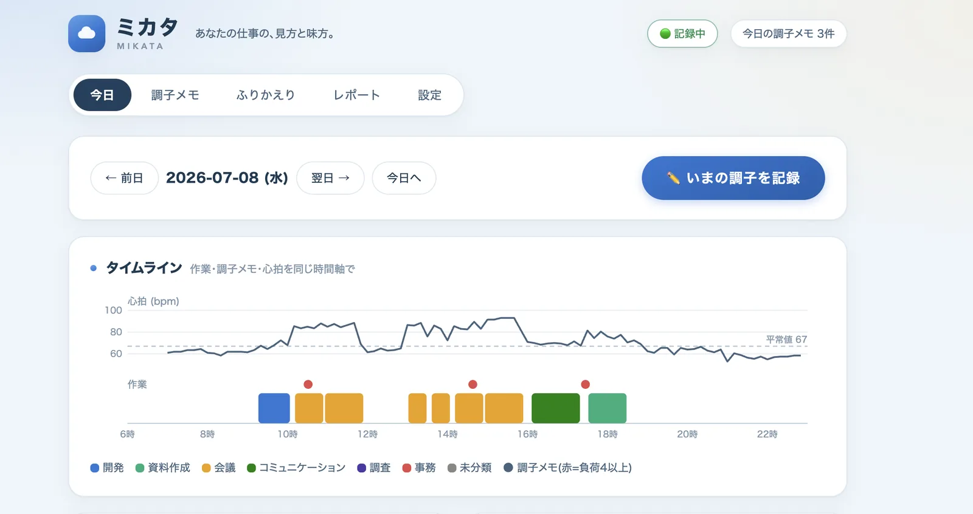Screen dimensions: 973x514
Task: Click the タイムライン section heading
Action: 144,268
